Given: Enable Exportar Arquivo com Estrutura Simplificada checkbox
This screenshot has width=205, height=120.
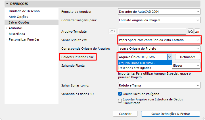Looking at the screenshot, I should coord(120,100).
